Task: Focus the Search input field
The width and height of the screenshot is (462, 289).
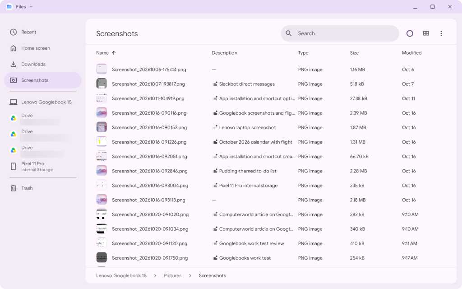Action: pos(340,33)
